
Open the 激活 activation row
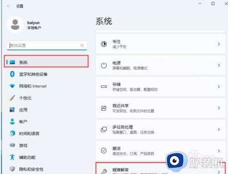[x=161, y=151]
